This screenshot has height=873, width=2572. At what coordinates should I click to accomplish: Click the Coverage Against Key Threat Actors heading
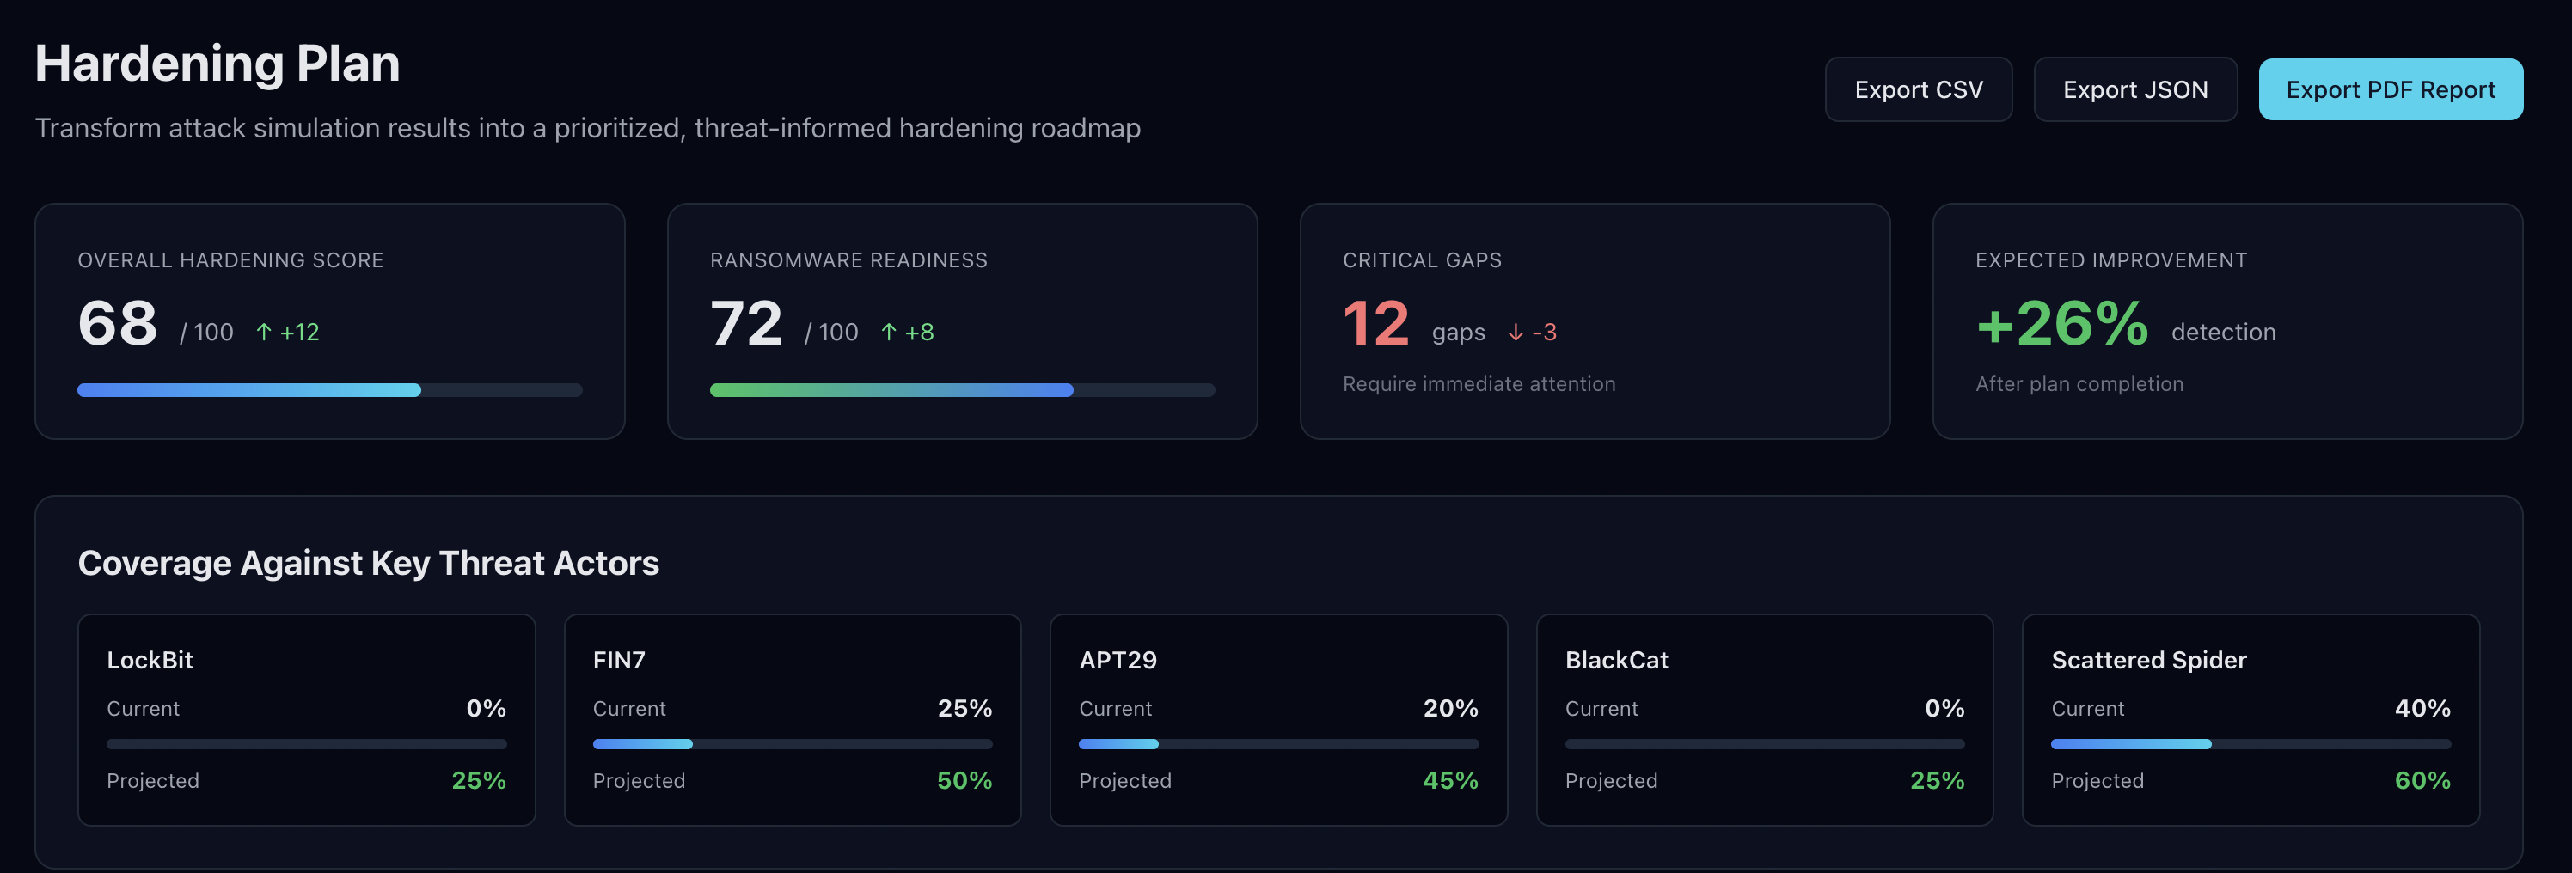(x=369, y=563)
